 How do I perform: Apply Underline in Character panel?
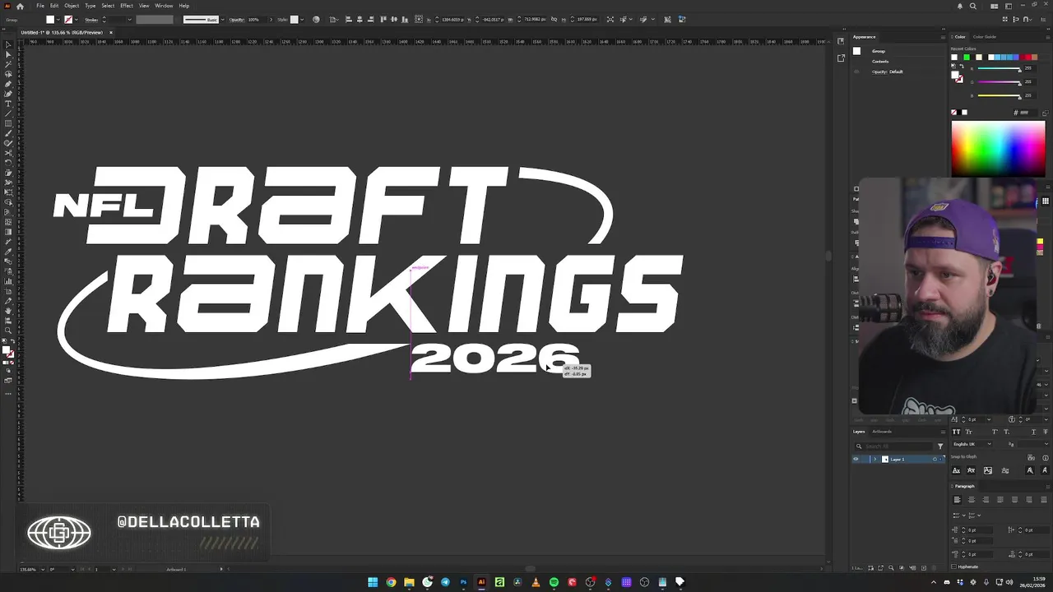pyautogui.click(x=1033, y=432)
